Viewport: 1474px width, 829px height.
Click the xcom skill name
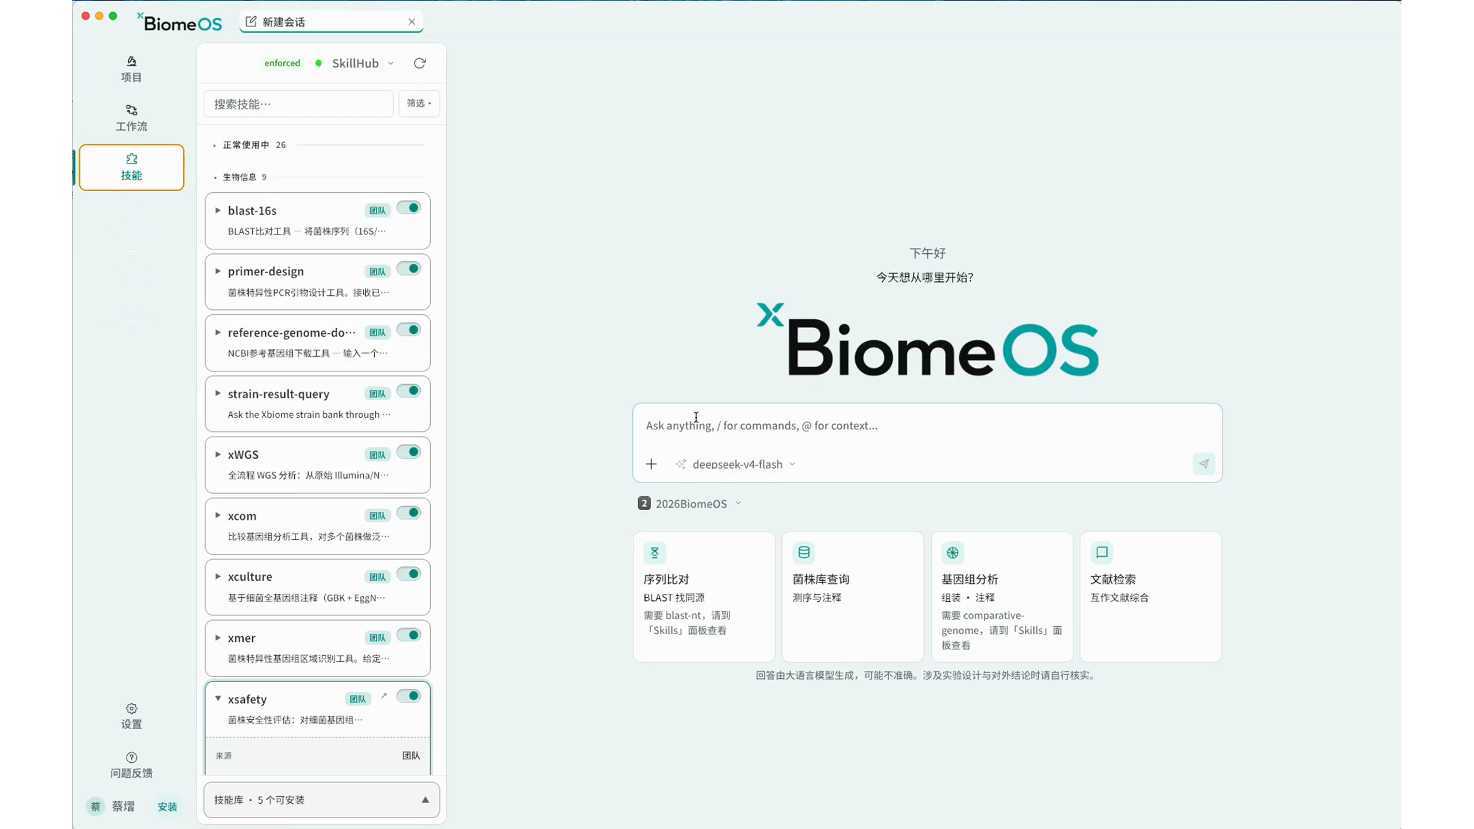point(242,516)
